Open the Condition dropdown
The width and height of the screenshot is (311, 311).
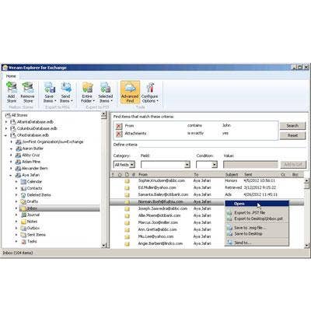pos(207,165)
